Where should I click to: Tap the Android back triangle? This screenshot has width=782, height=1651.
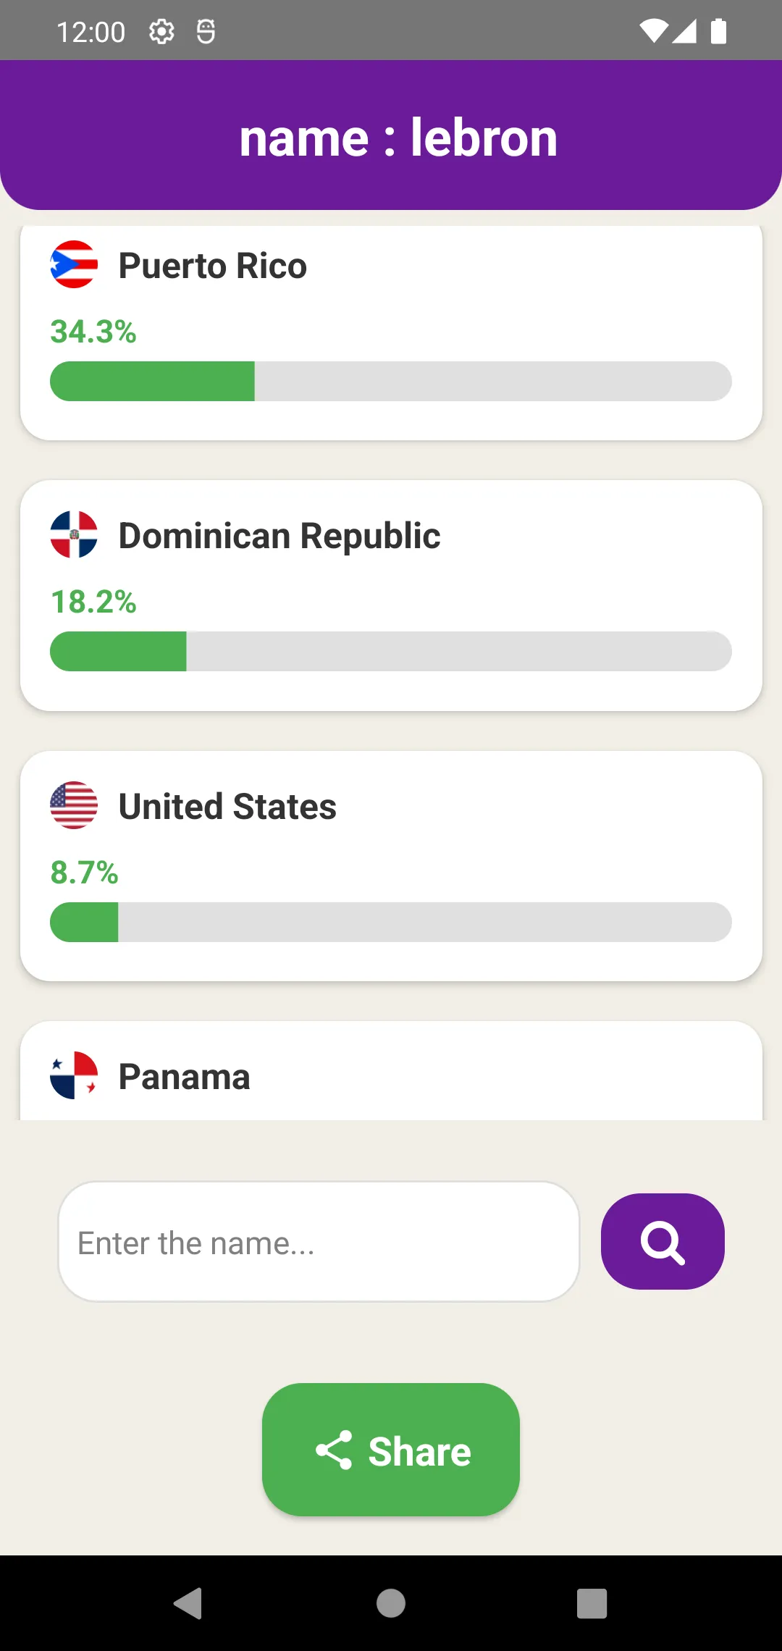[x=188, y=1603]
